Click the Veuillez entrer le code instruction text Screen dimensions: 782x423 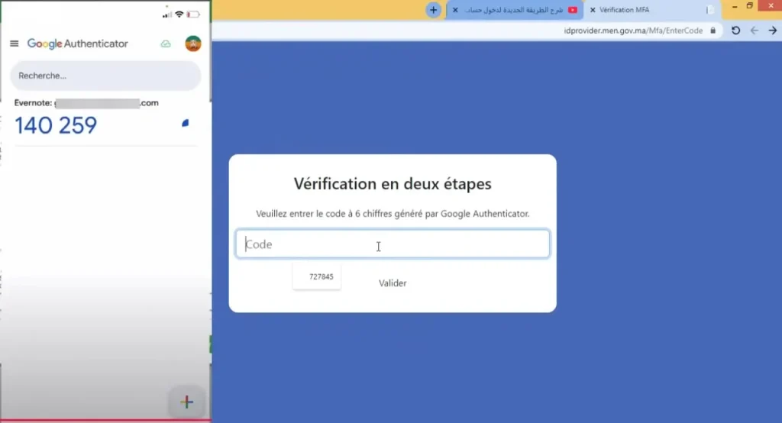tap(393, 214)
